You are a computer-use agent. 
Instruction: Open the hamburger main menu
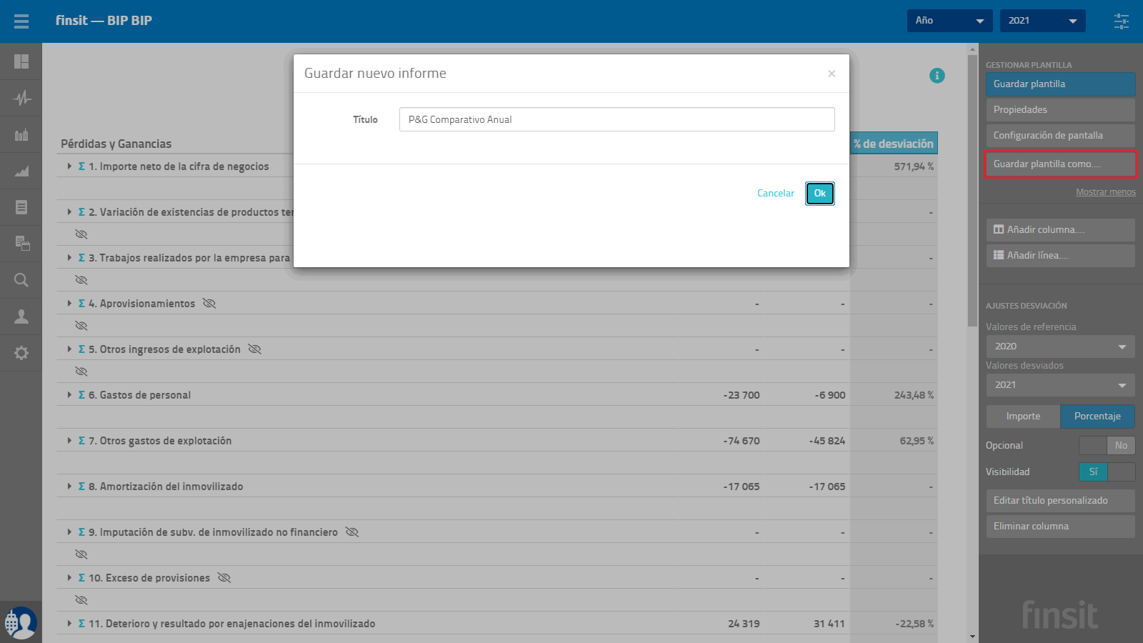click(21, 21)
